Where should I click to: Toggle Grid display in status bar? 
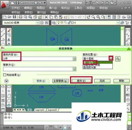click(51, 127)
